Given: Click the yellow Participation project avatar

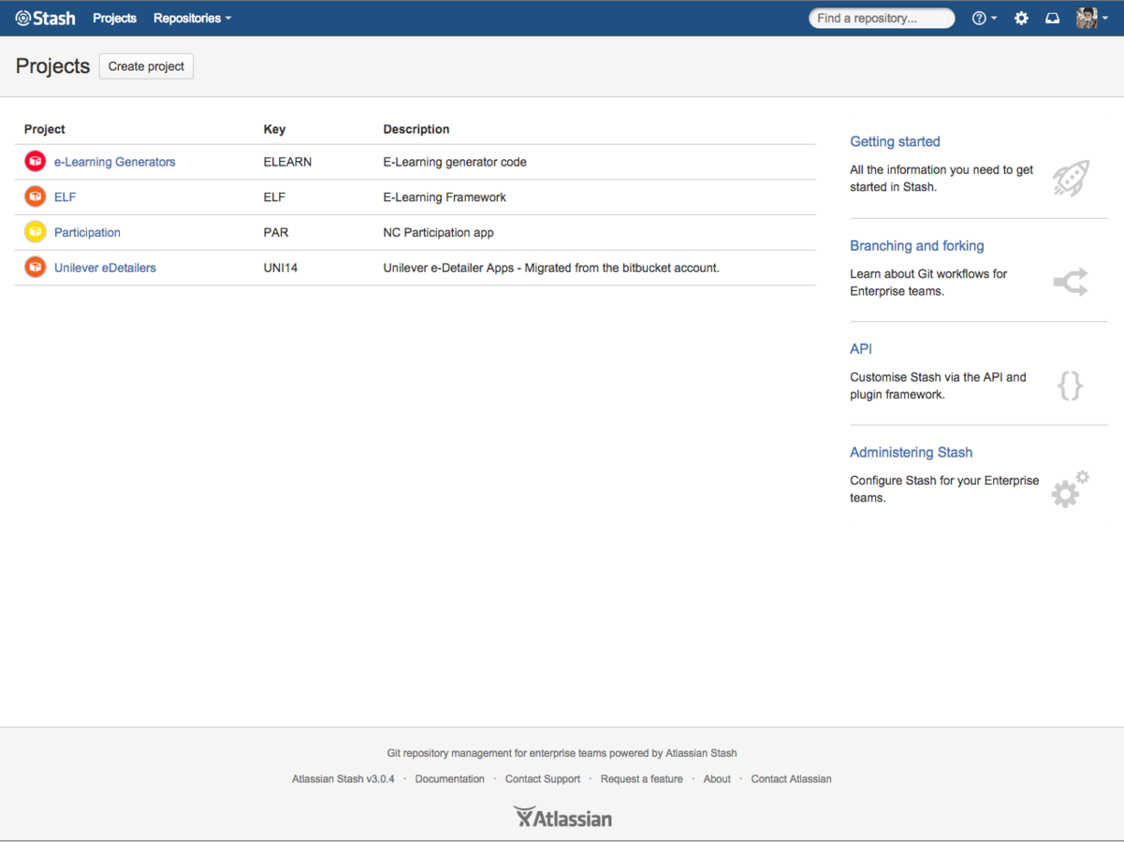Looking at the screenshot, I should click(36, 232).
